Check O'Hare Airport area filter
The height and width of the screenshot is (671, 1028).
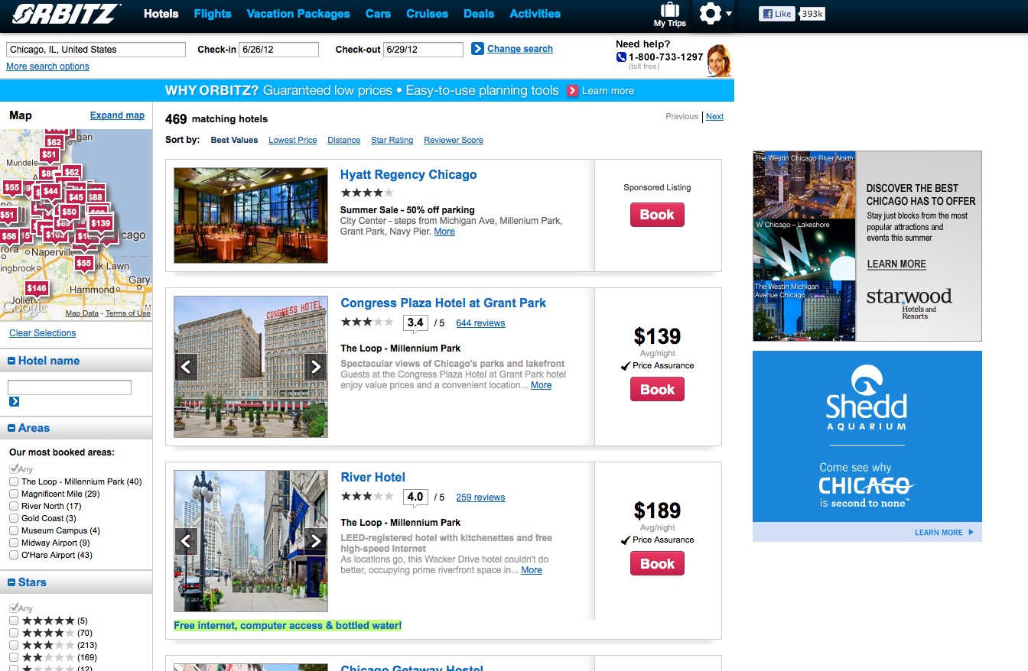[14, 555]
